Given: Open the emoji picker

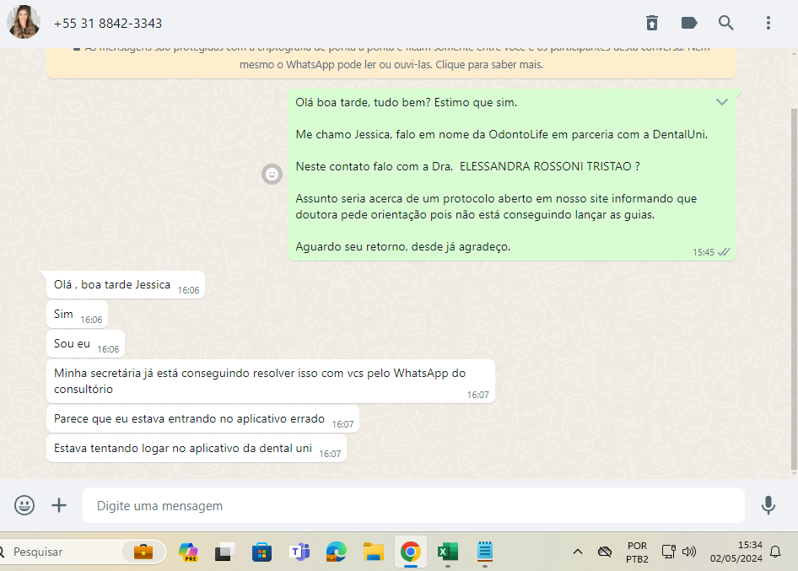Looking at the screenshot, I should [x=24, y=505].
